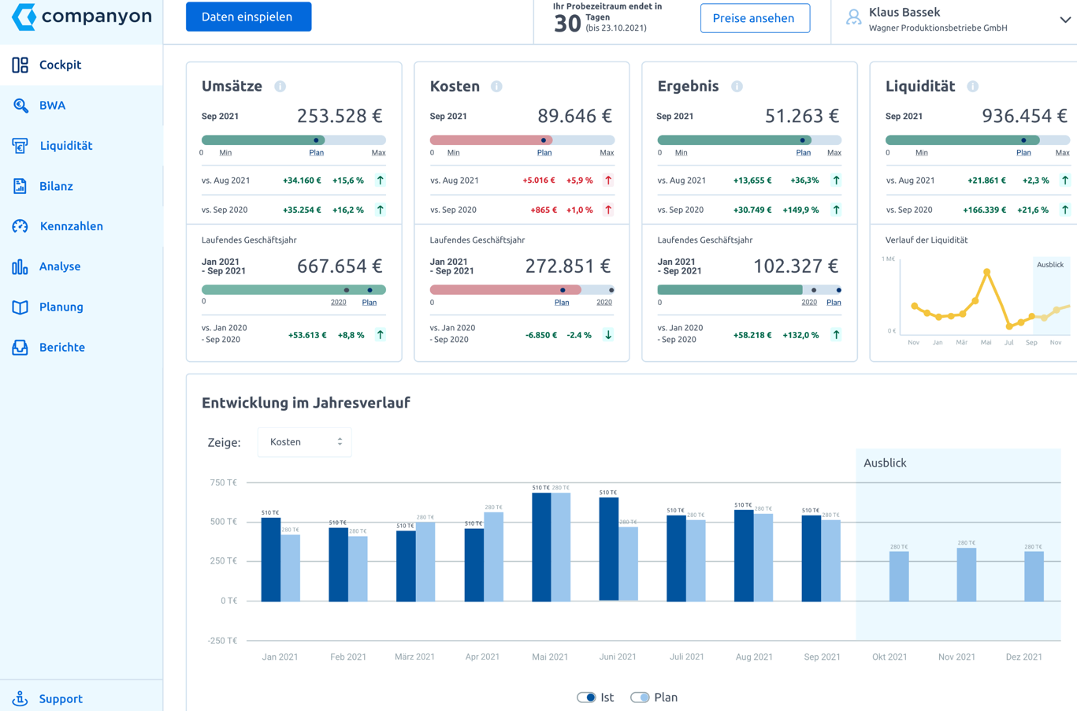Click the Daten einspielen button
Viewport: 1077px width, 711px height.
point(248,17)
